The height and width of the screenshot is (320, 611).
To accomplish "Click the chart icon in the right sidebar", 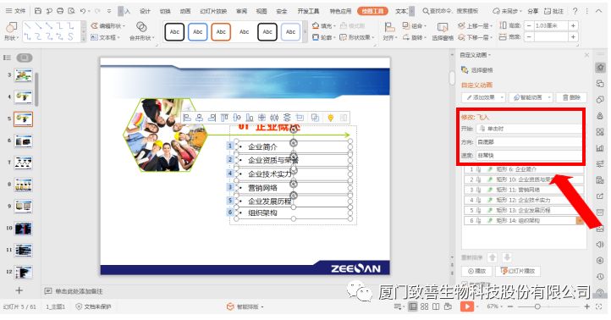I will point(600,148).
